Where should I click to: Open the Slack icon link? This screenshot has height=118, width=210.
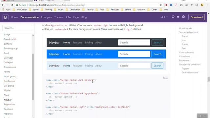click(x=183, y=17)
